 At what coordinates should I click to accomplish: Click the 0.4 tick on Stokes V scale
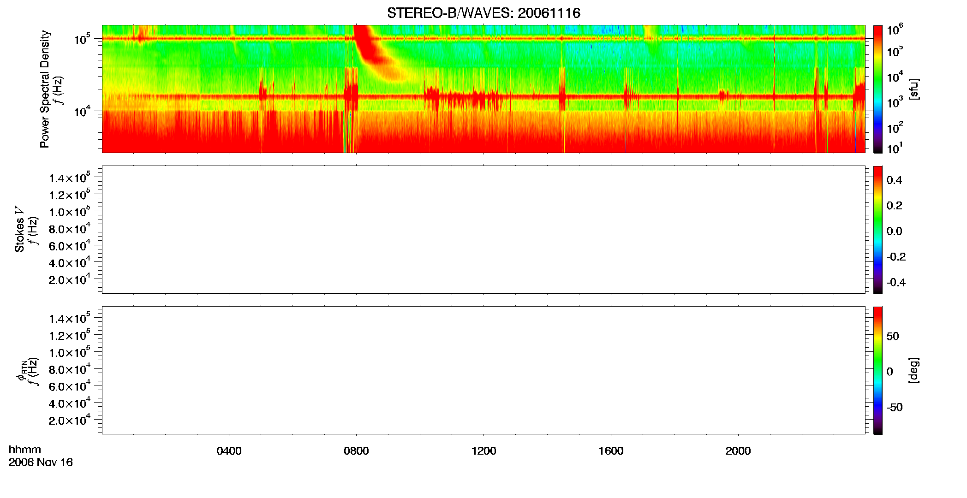tap(894, 180)
